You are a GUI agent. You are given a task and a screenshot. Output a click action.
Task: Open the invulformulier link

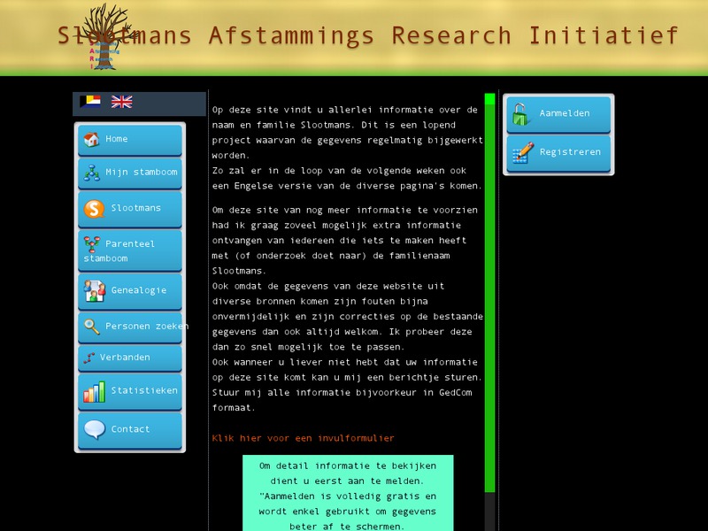coord(304,436)
